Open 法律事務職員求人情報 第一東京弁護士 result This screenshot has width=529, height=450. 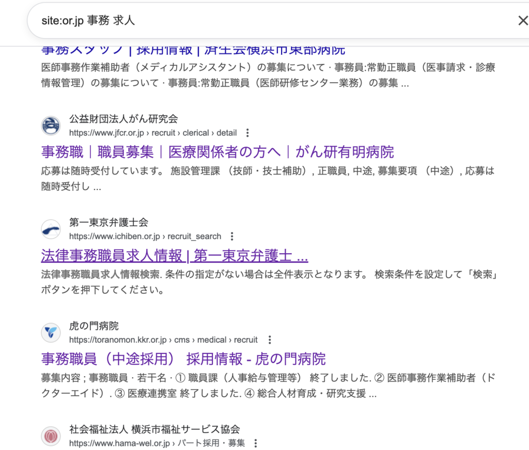coord(174,256)
